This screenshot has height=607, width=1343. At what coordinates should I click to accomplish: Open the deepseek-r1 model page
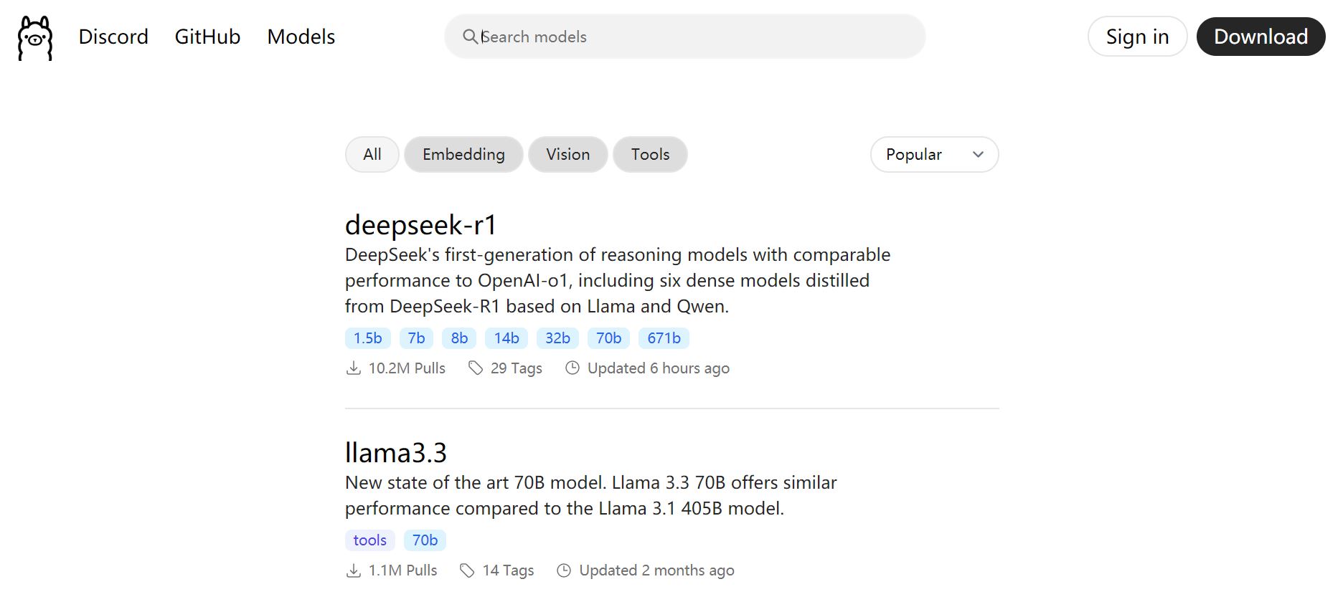pos(421,225)
